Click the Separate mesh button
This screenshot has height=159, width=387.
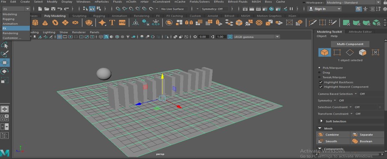coord(367,134)
